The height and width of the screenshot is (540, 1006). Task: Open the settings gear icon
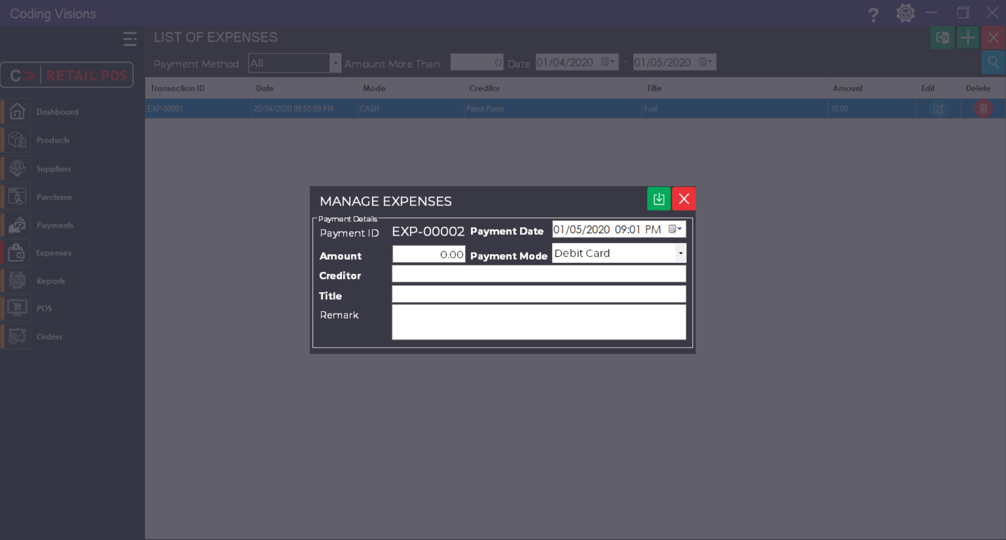point(905,13)
